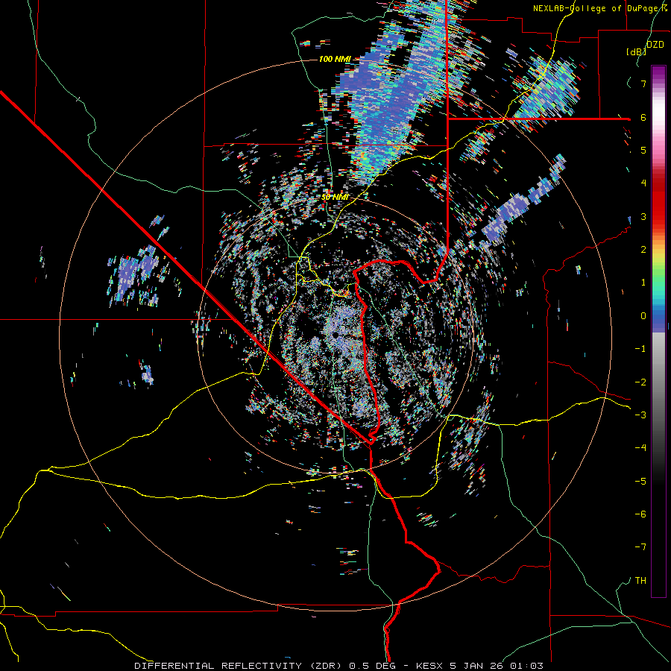
Task: Click the '-6' value on the legend
Action: [640, 514]
